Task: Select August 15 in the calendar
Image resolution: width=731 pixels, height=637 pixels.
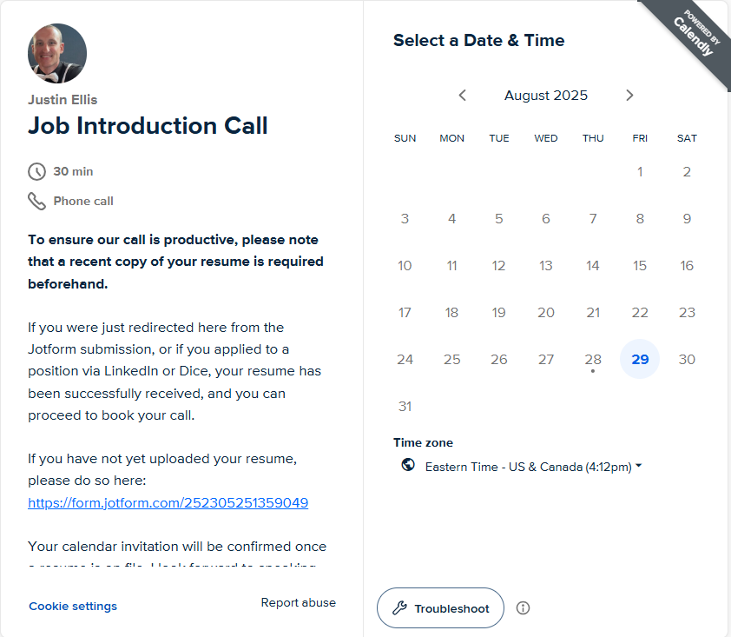Action: coord(640,265)
